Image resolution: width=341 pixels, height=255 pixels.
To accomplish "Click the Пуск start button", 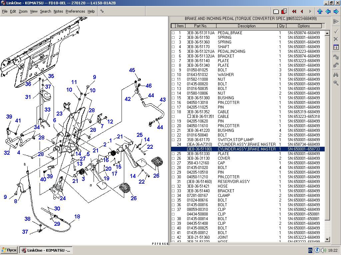I will click(9, 250).
